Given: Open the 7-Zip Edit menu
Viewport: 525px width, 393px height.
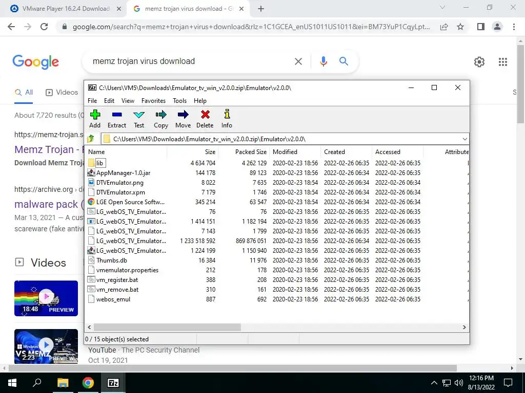Looking at the screenshot, I should pos(109,101).
